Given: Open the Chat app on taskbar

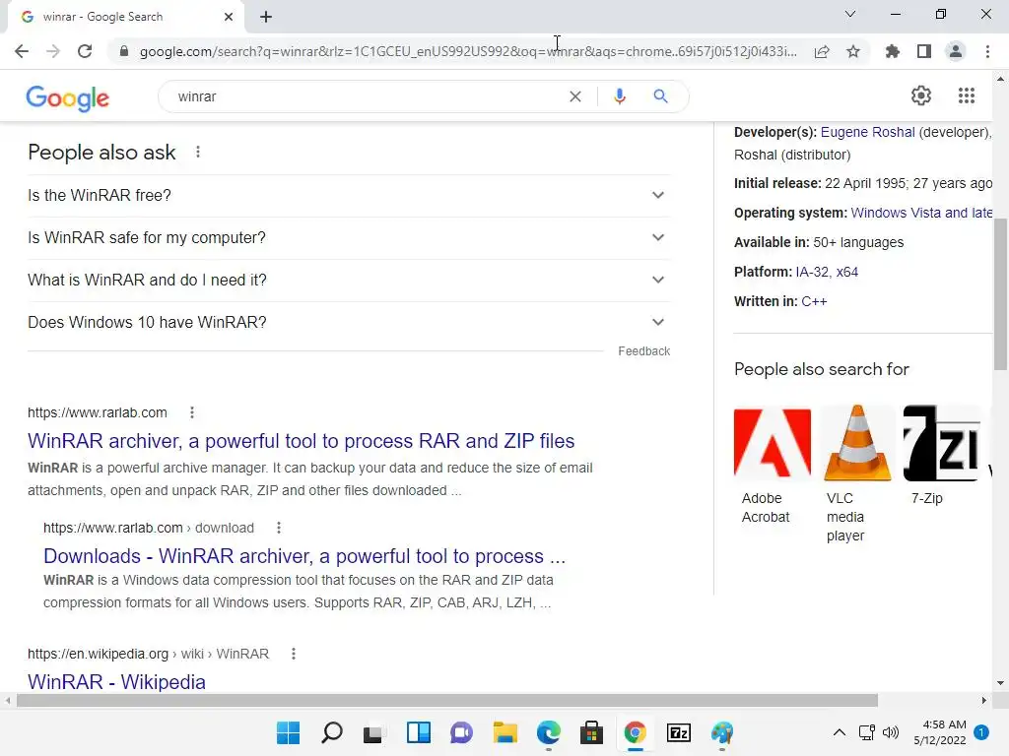Looking at the screenshot, I should (461, 732).
